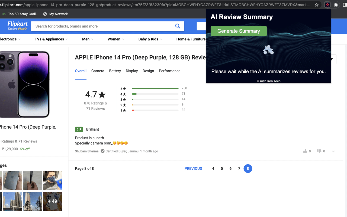Click current page 8 button
The height and width of the screenshot is (217, 347).
pyautogui.click(x=248, y=168)
